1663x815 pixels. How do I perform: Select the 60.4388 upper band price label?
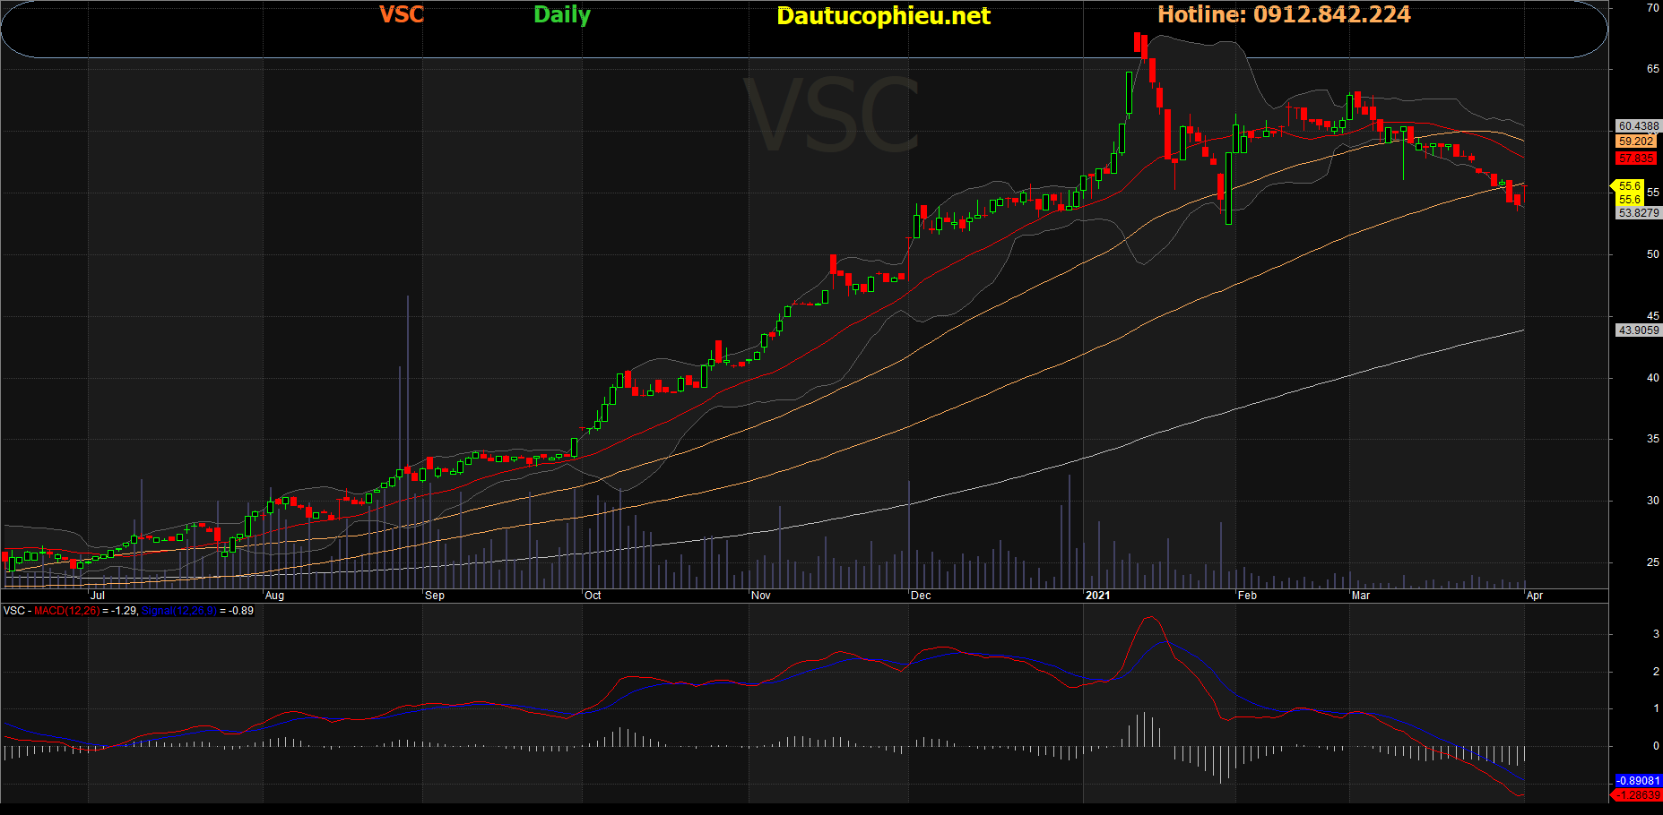point(1638,126)
